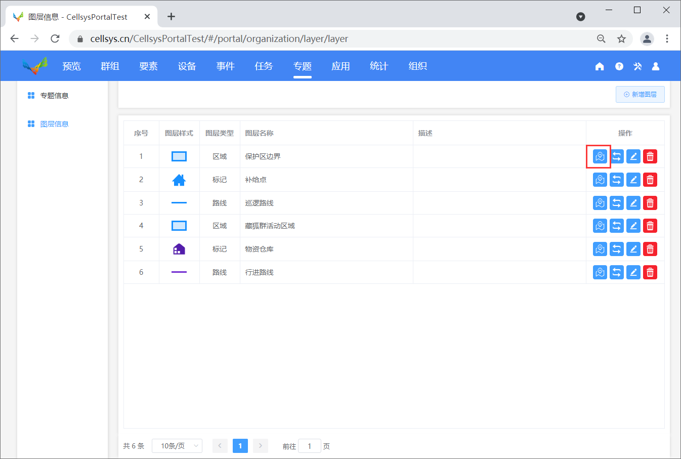Open map view for 巡逻路线 layer
This screenshot has width=681, height=459.
pos(600,203)
